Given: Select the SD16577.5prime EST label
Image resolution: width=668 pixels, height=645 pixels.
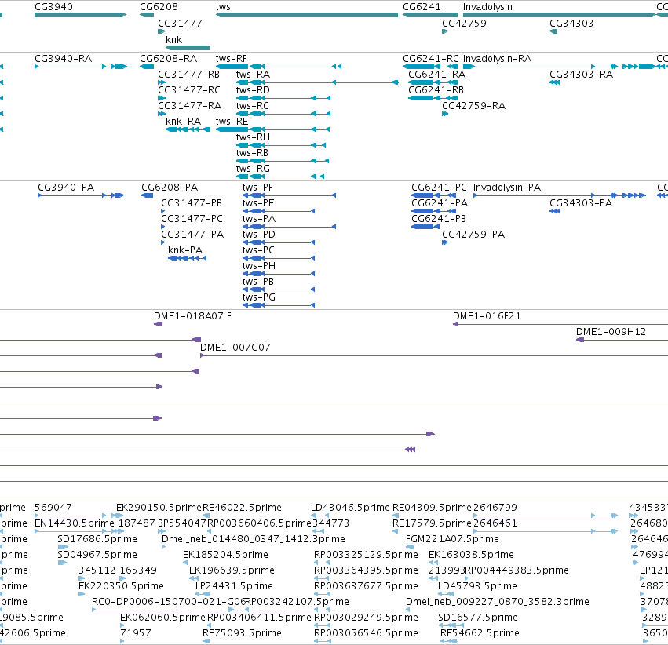Looking at the screenshot, I should pos(478,618).
